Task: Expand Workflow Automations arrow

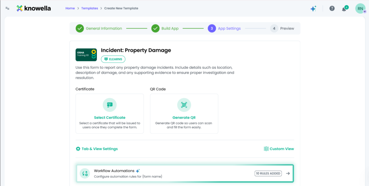Action: pos(288,173)
